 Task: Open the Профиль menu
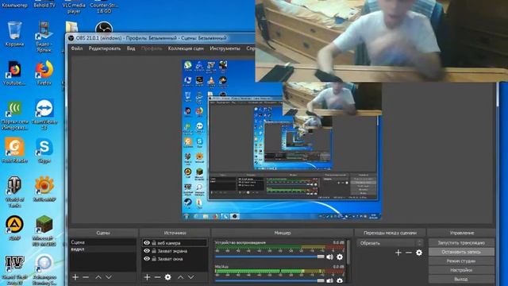coord(152,48)
